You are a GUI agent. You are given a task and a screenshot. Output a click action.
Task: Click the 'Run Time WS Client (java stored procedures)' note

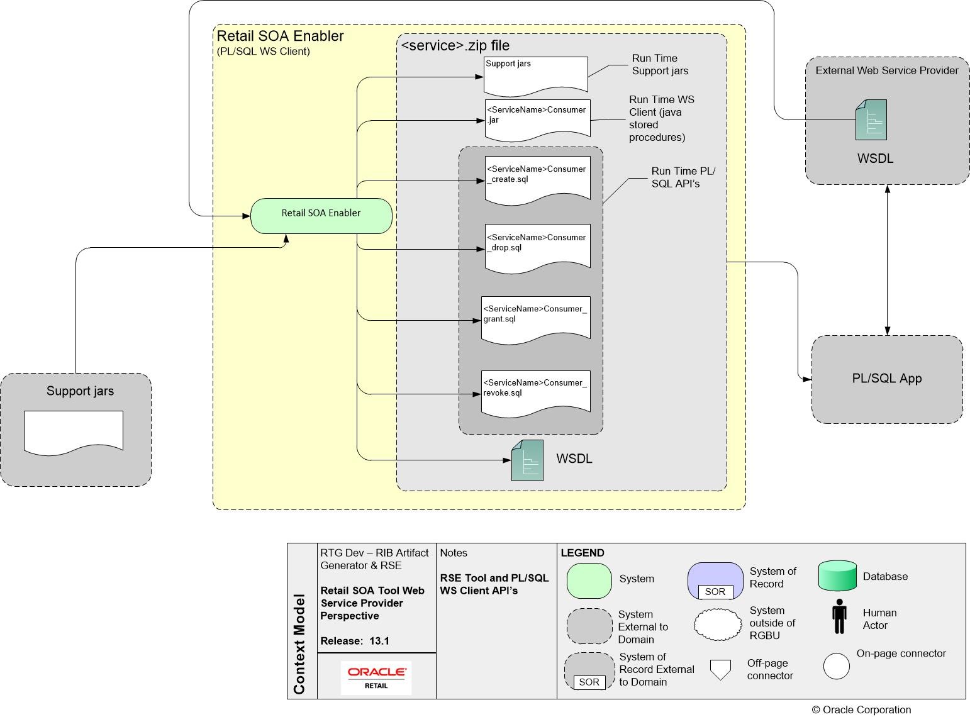click(x=662, y=118)
